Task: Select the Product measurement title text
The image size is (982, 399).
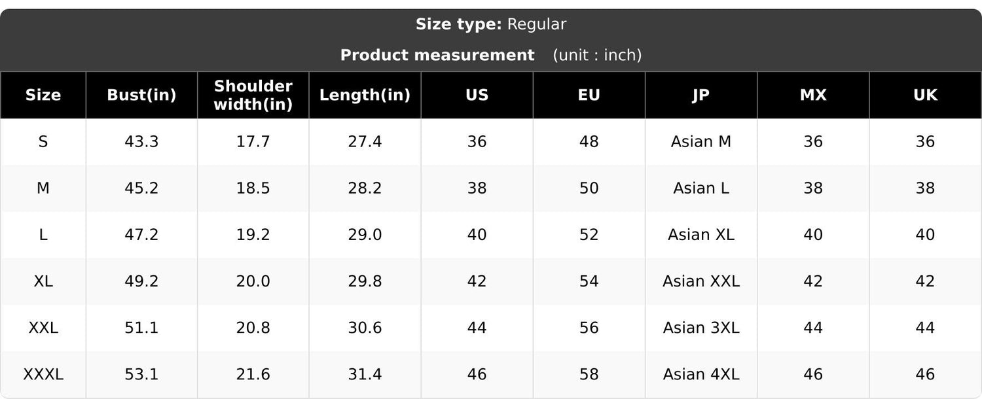Action: coord(437,56)
